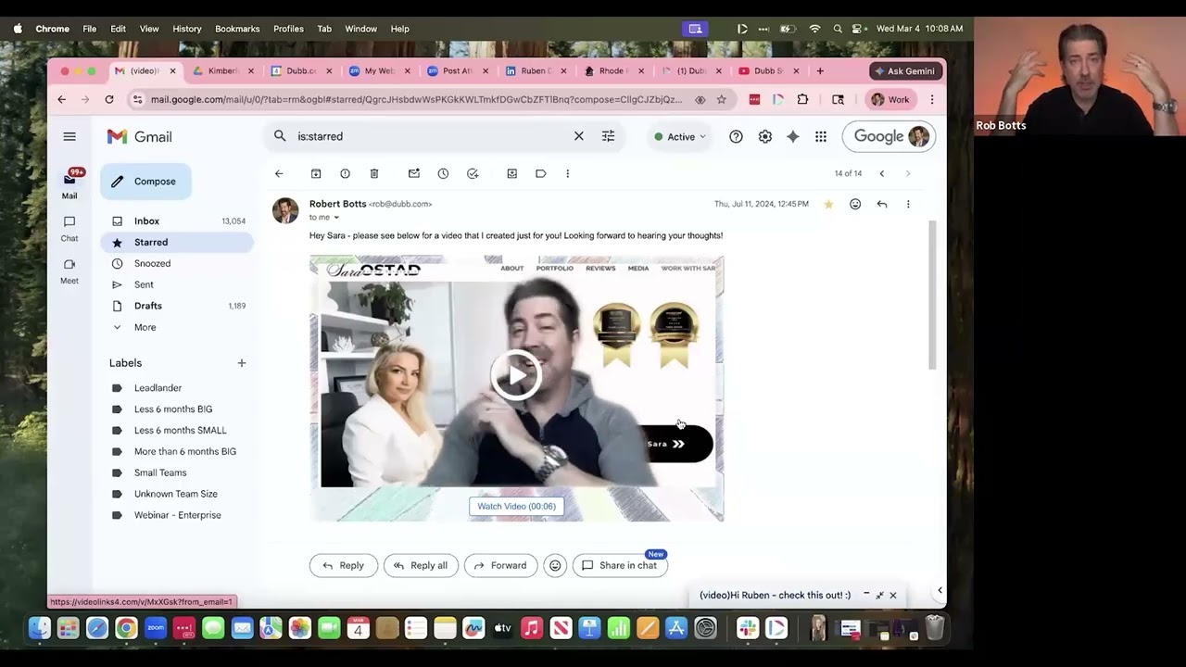Show previous (newer) conversation arrow
1186x667 pixels.
tap(881, 173)
